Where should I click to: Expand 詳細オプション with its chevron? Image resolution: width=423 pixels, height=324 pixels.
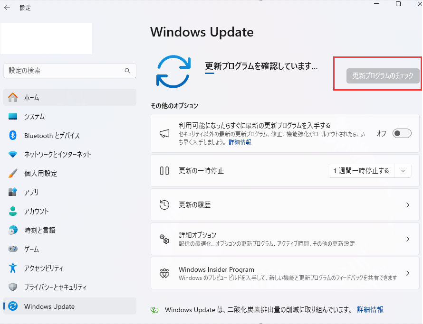408,239
